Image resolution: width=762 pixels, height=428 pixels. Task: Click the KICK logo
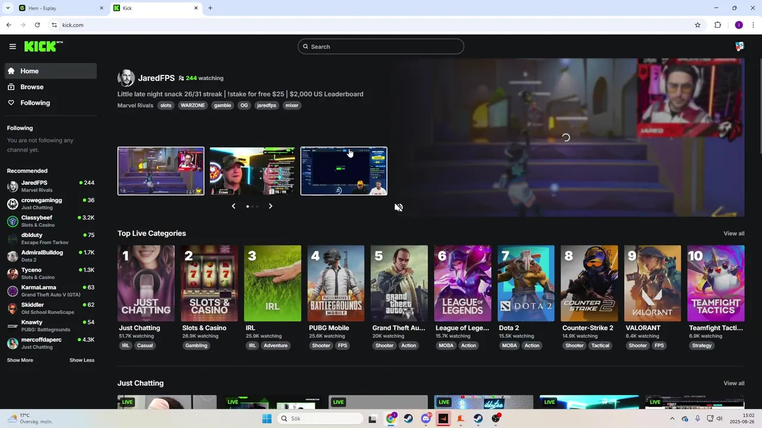click(43, 46)
